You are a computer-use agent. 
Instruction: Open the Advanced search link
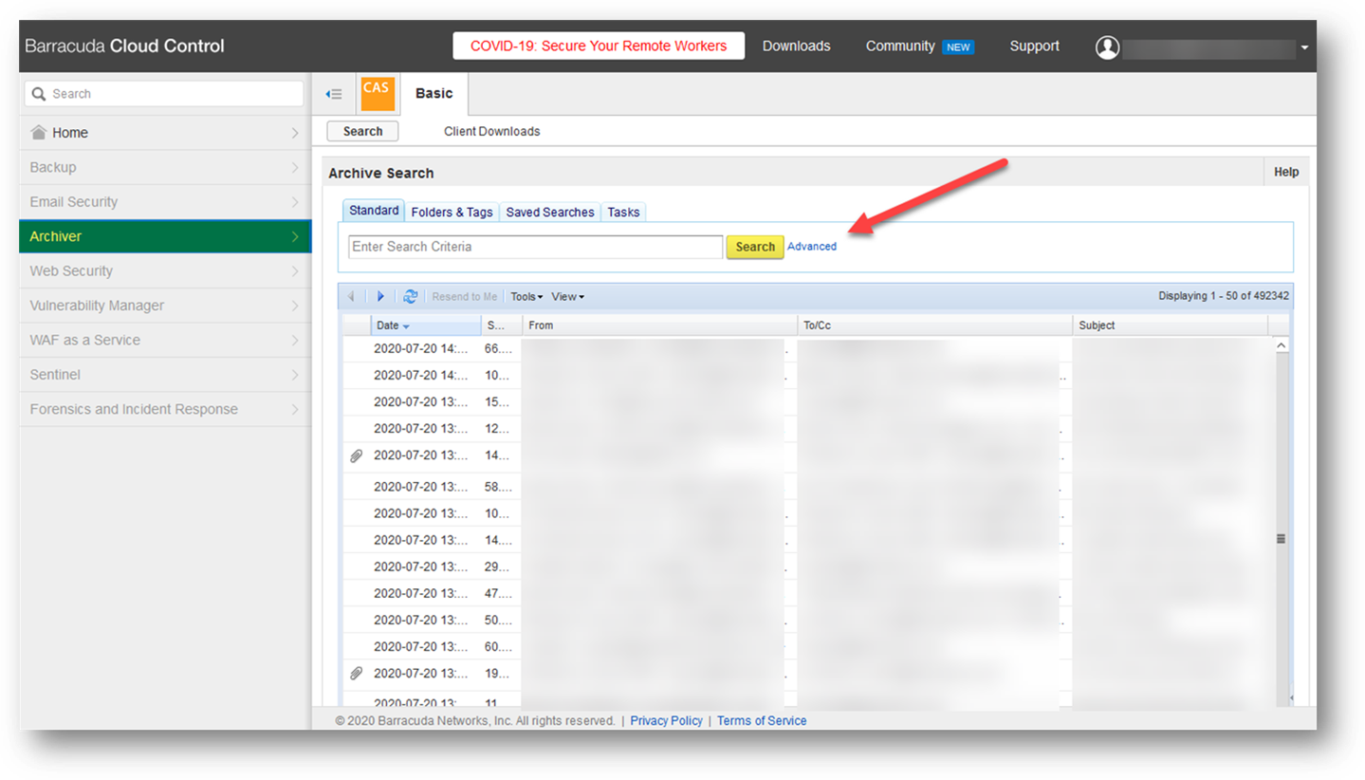coord(812,247)
